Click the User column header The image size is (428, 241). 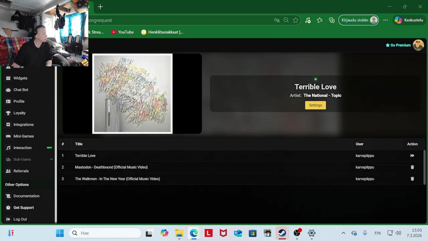[x=359, y=144]
